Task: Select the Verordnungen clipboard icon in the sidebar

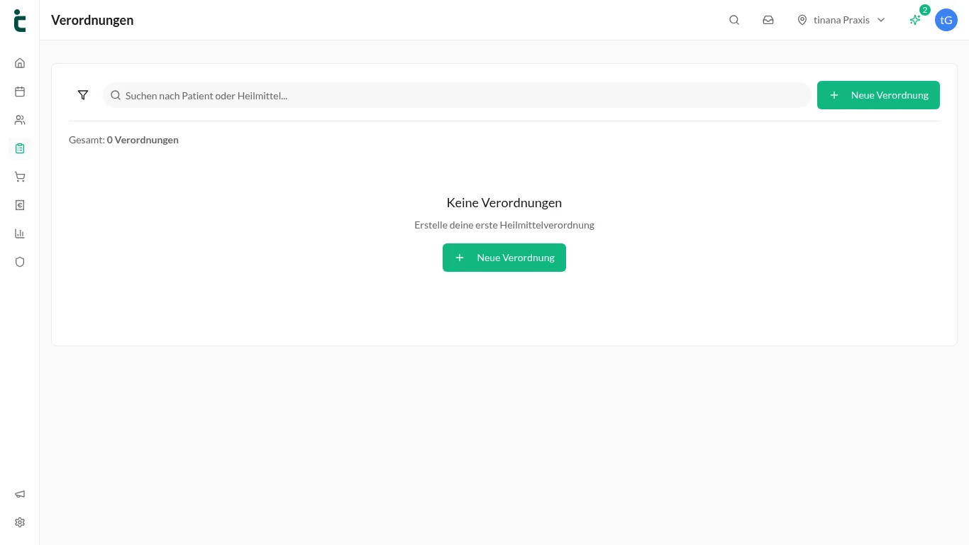Action: click(20, 148)
